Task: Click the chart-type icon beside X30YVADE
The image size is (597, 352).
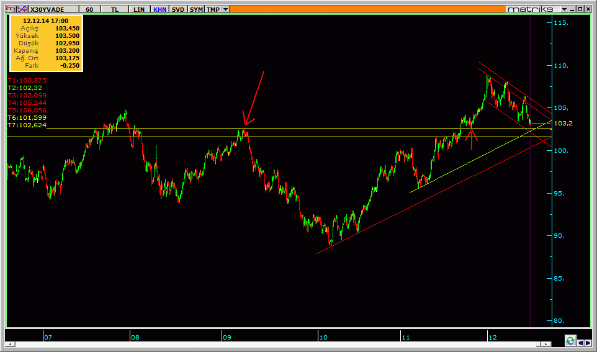Action: point(22,9)
